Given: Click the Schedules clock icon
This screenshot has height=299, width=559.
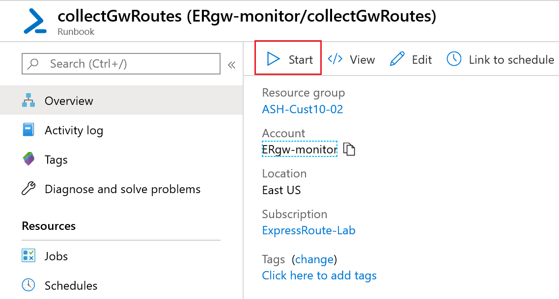Looking at the screenshot, I should (28, 285).
